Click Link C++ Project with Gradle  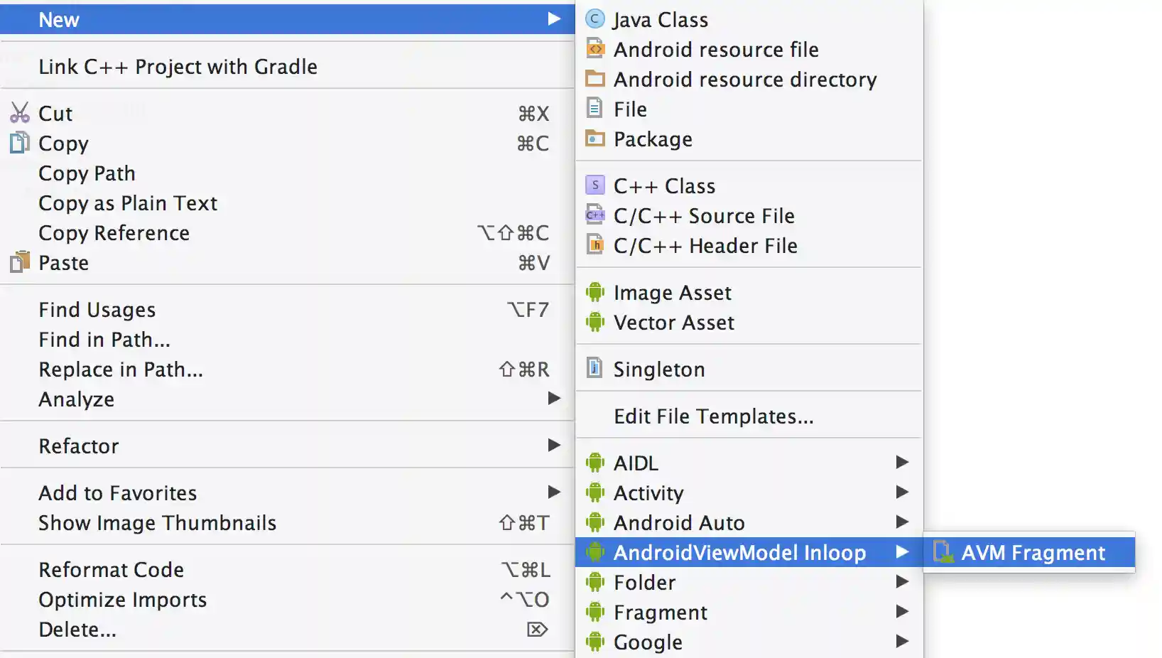(x=177, y=66)
